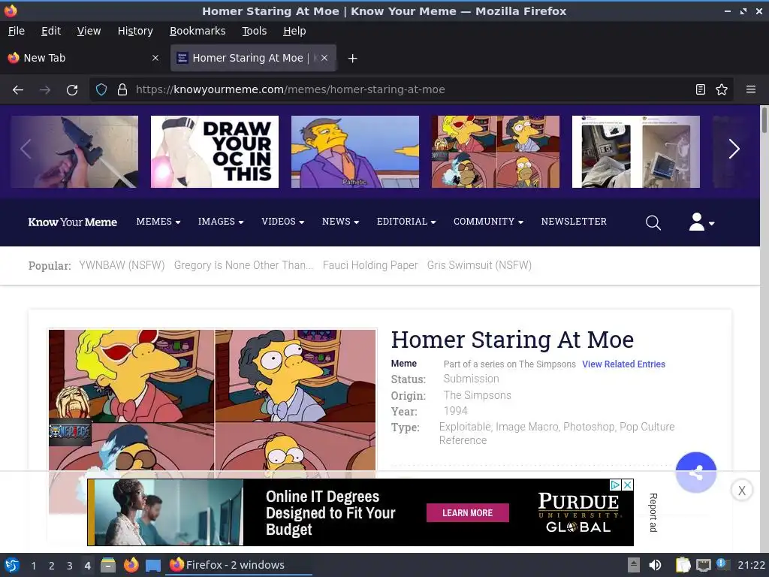
Task: Open Homer Staring At Moe main image
Action: [213, 400]
